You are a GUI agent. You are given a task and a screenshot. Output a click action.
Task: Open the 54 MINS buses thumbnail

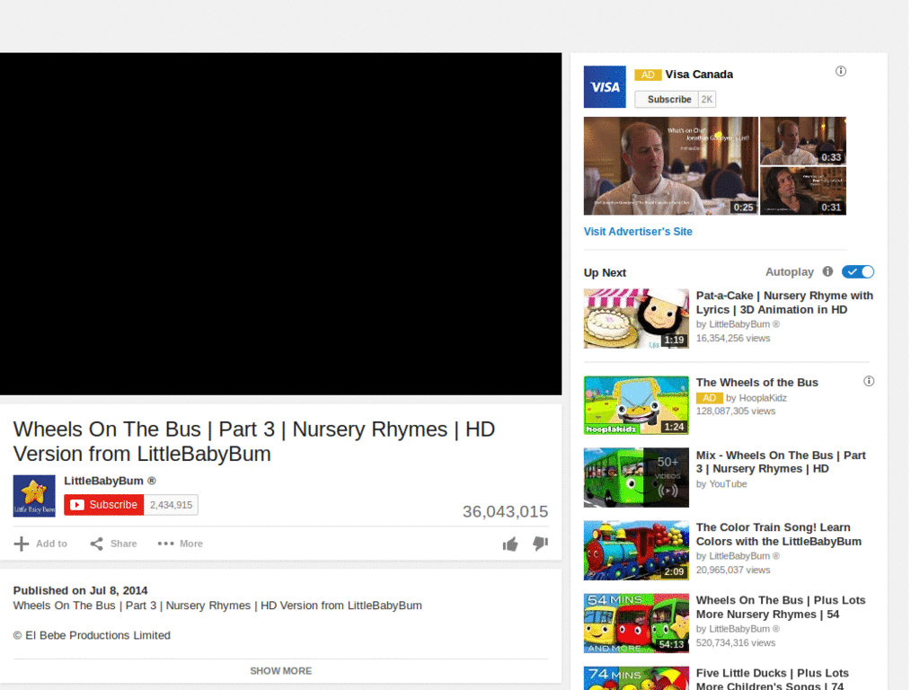pyautogui.click(x=636, y=624)
